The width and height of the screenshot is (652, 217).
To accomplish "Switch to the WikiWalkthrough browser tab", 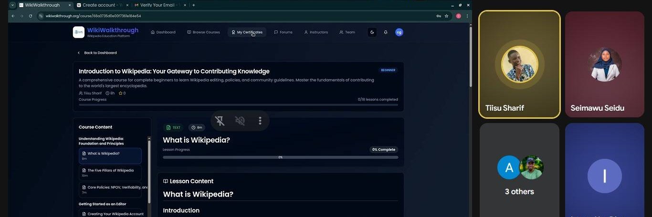I will click(x=45, y=5).
